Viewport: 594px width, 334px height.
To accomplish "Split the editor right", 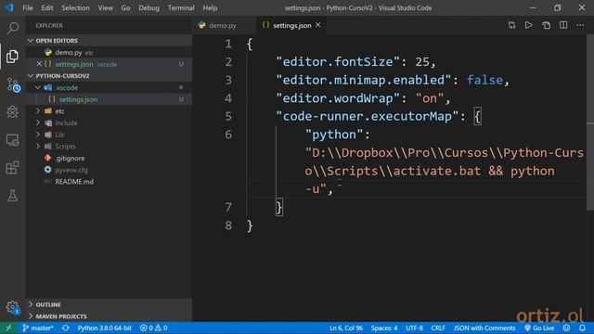I will [x=563, y=25].
